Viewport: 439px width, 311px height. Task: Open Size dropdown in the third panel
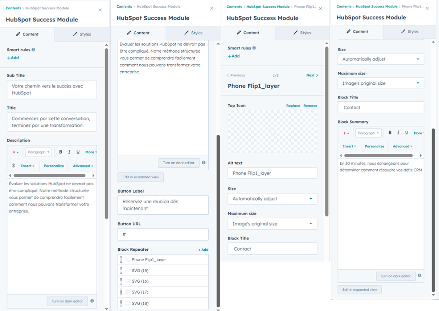(272, 199)
